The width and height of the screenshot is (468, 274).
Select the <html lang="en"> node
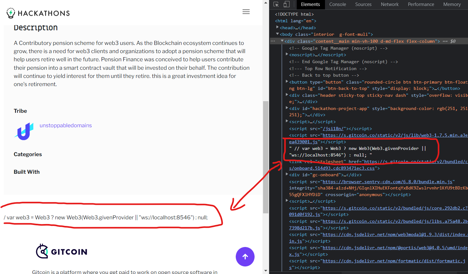tap(296, 21)
